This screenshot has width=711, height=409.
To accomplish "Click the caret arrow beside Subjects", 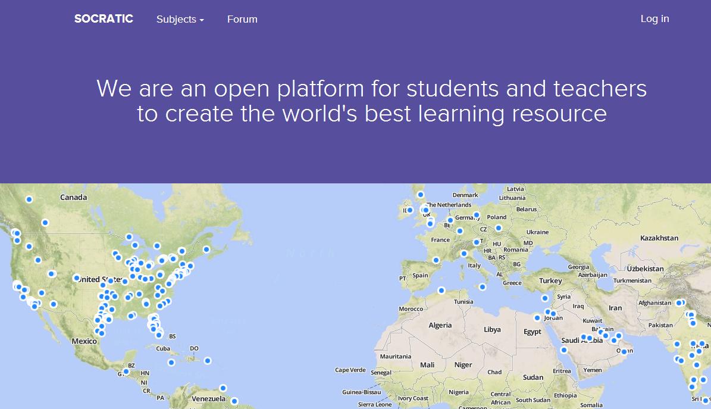I will point(202,20).
